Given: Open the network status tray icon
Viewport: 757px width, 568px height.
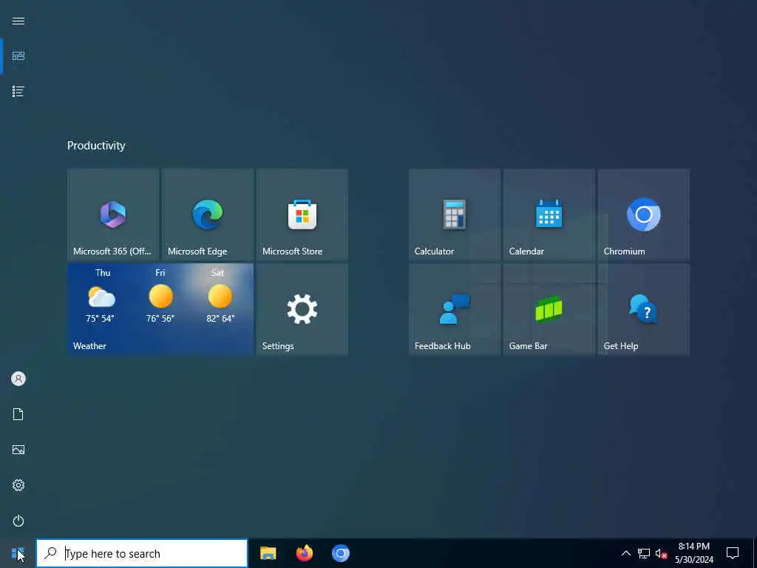Looking at the screenshot, I should click(644, 553).
